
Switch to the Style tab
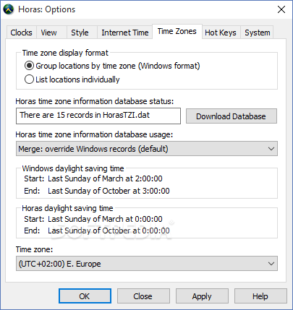click(80, 33)
